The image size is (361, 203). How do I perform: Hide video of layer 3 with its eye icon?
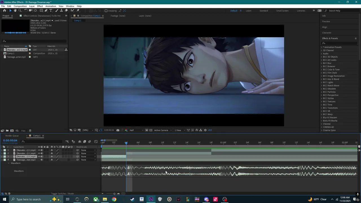click(39, 156)
